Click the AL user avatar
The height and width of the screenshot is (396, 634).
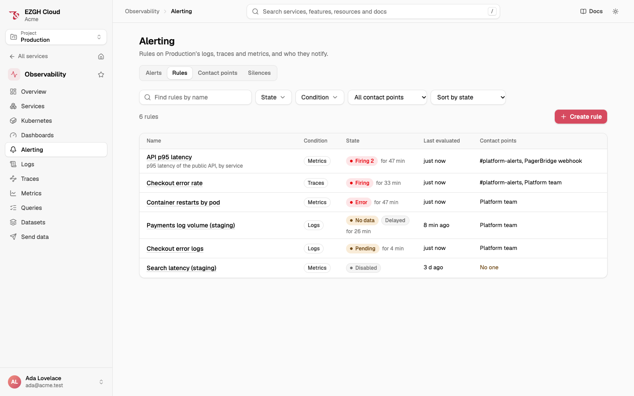pos(15,382)
